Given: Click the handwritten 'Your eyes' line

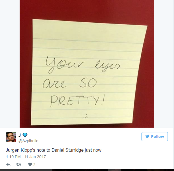Looking at the screenshot, I should click(83, 65).
